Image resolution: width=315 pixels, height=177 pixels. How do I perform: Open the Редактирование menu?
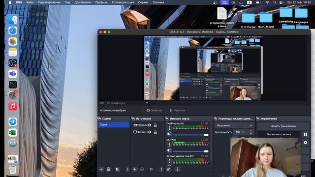49,2
